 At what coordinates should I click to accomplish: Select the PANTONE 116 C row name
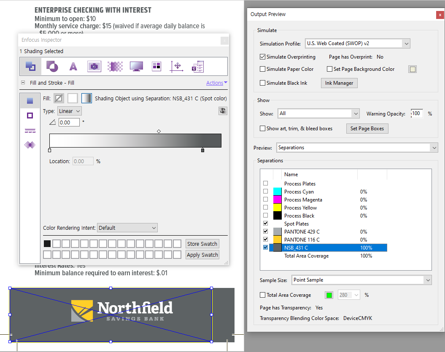pos(302,240)
